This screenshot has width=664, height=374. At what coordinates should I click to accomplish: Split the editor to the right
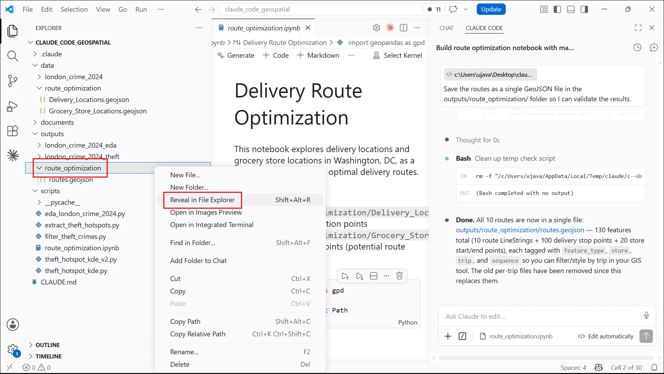click(404, 28)
